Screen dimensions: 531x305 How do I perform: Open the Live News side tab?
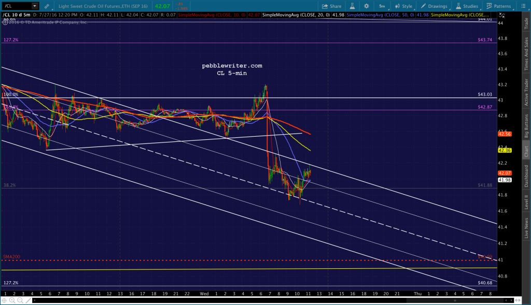point(526,228)
